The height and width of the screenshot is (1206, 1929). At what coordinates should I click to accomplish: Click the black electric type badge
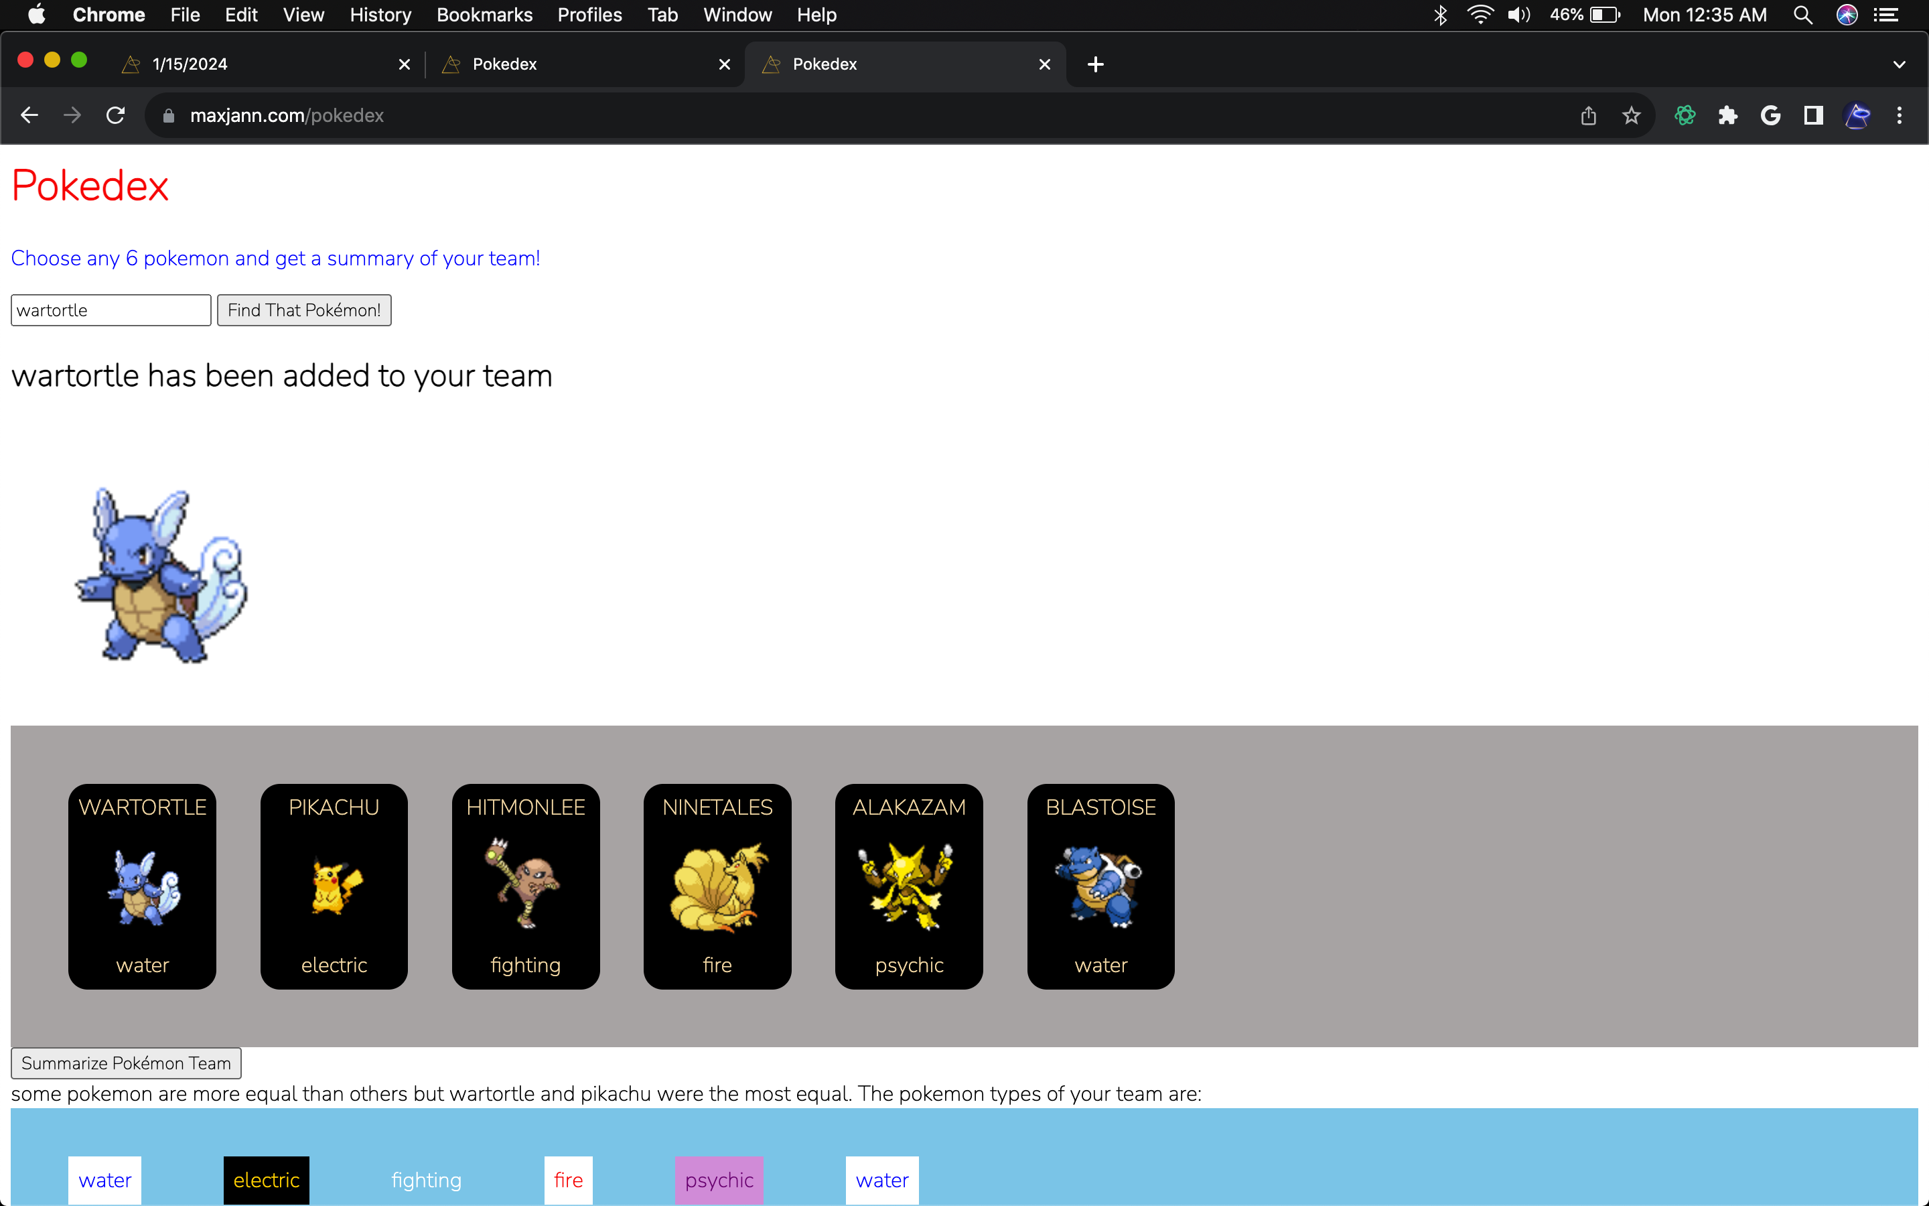(x=266, y=1181)
